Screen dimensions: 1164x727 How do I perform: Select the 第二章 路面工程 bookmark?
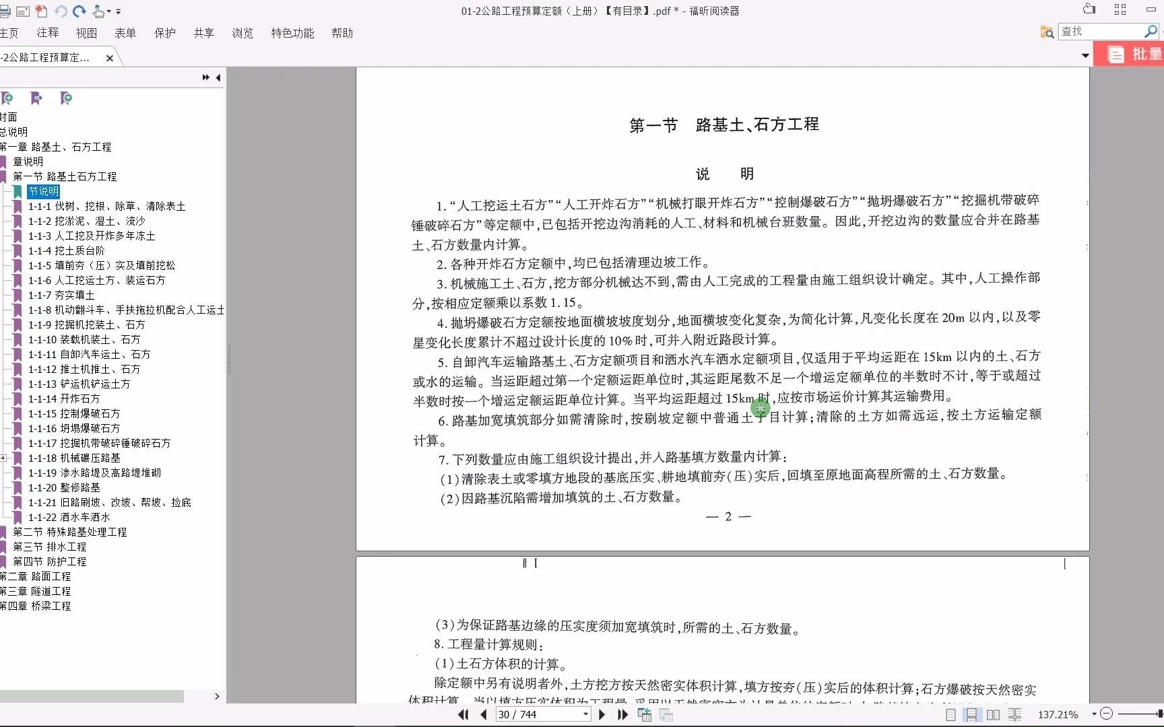(35, 576)
